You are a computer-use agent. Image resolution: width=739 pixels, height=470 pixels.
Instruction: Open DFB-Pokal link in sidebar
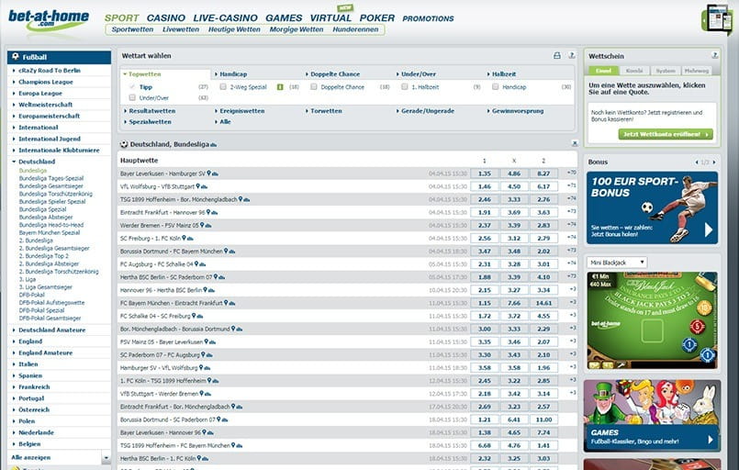(31, 295)
